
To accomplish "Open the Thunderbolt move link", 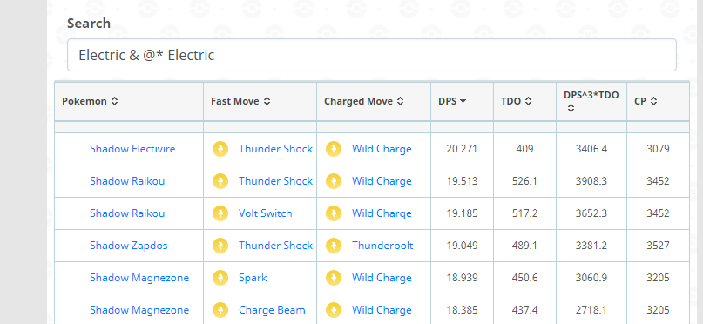I will 382,246.
